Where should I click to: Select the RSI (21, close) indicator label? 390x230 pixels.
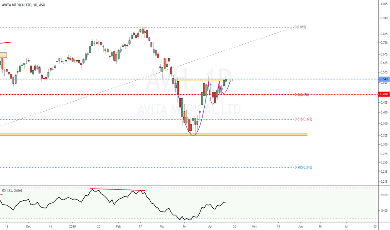pyautogui.click(x=12, y=190)
